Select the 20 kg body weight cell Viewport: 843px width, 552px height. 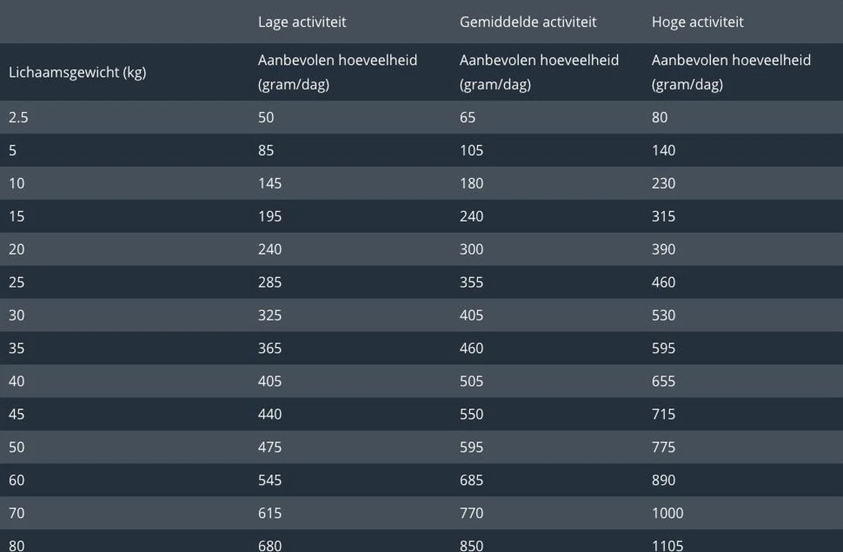[16, 249]
